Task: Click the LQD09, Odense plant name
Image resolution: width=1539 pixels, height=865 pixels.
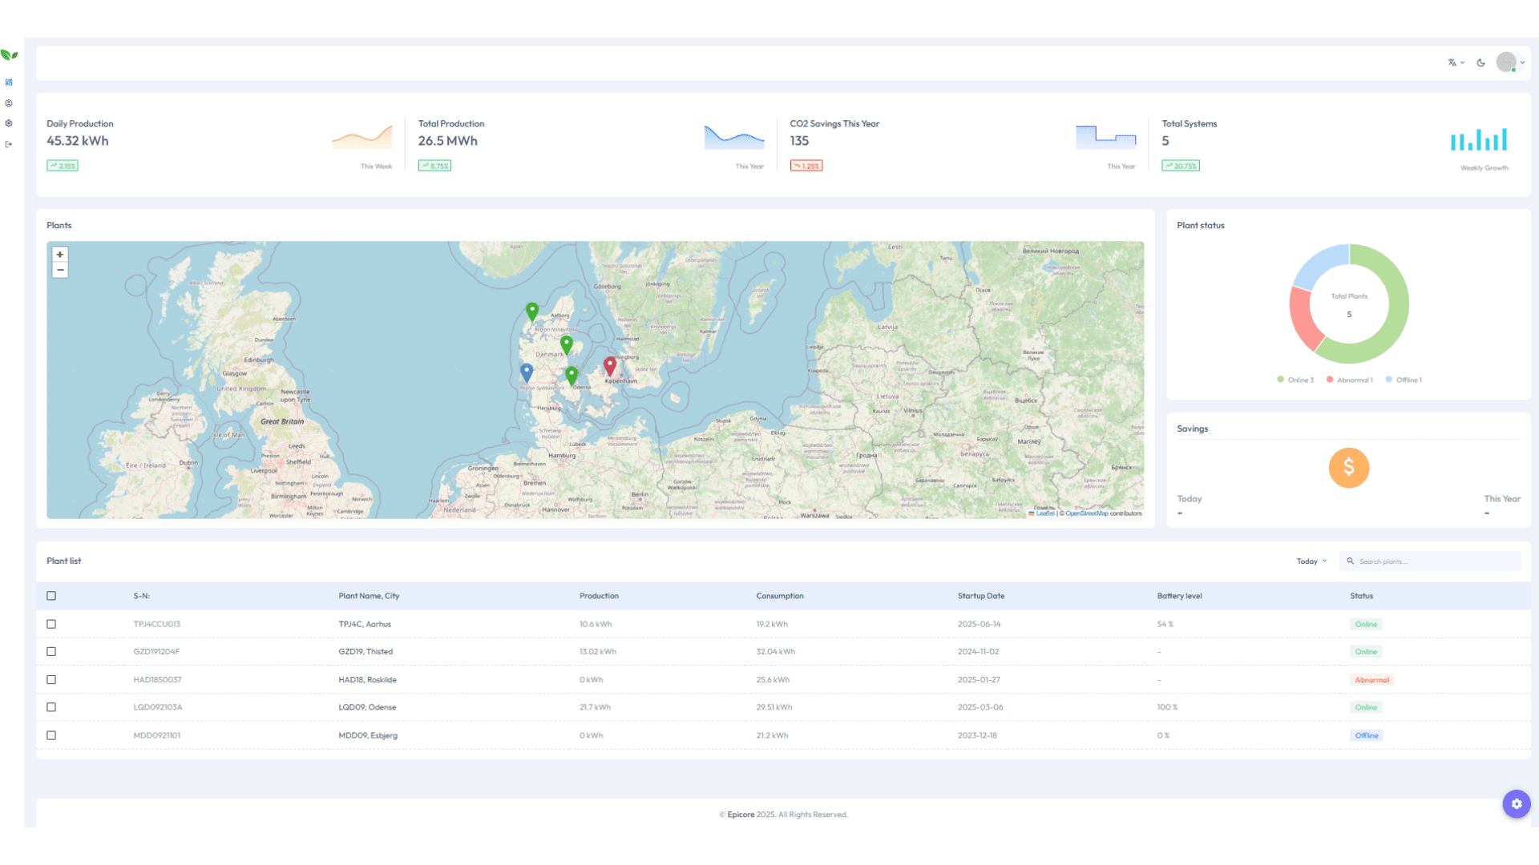Action: click(x=367, y=707)
